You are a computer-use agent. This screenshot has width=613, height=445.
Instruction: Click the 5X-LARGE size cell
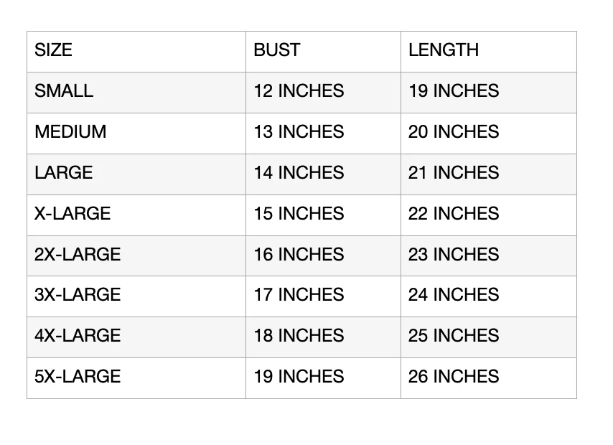(x=136, y=378)
